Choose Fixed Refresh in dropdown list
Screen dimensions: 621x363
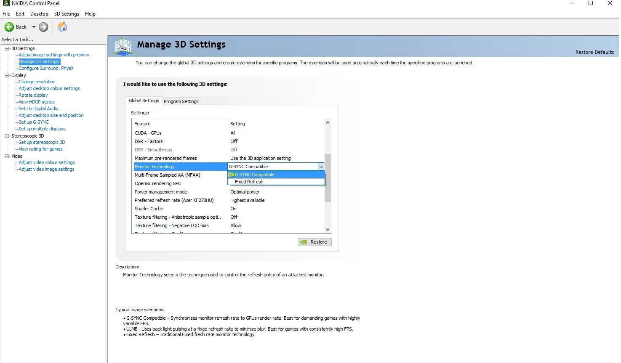pyautogui.click(x=276, y=182)
